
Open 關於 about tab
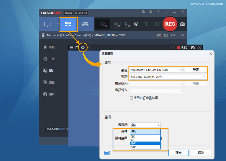pos(49,94)
